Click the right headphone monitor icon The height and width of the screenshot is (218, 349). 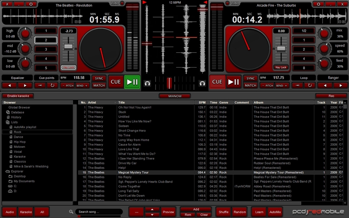pyautogui.click(x=202, y=83)
